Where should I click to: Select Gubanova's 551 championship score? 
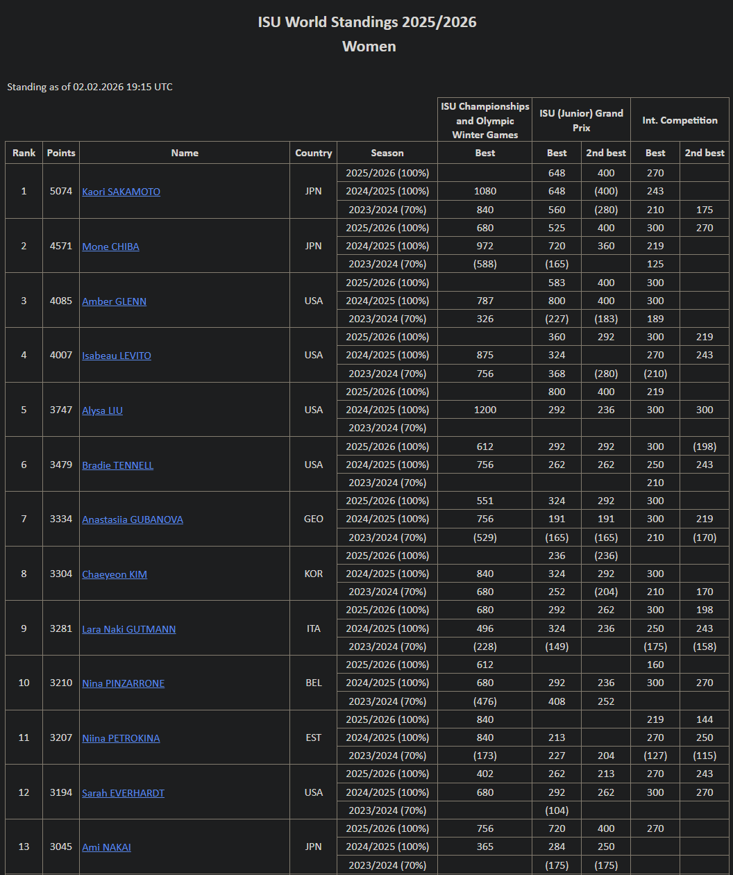tap(485, 501)
